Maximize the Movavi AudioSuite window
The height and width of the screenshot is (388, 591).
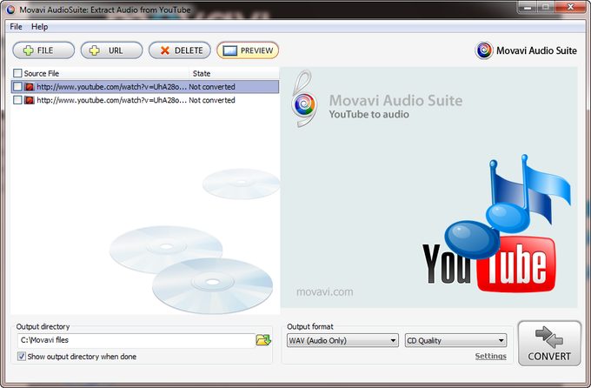tap(546, 7)
